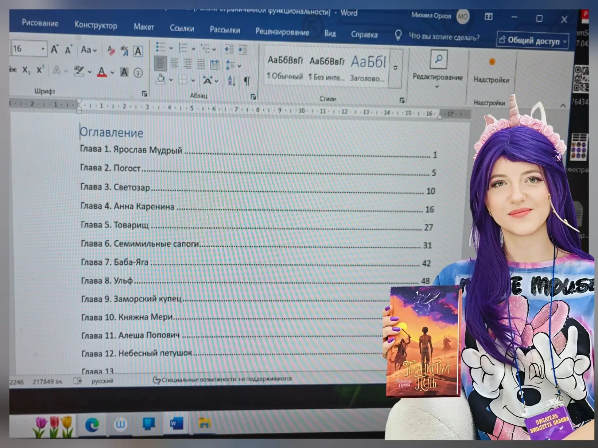
Task: Open the Рисование ribbon tab
Action: [x=40, y=23]
